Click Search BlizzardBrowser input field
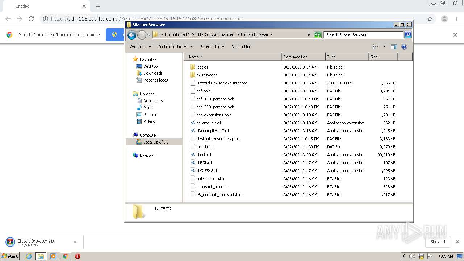464x261 pixels. coord(364,35)
